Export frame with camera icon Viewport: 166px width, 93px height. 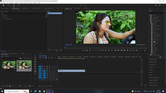tap(122, 50)
